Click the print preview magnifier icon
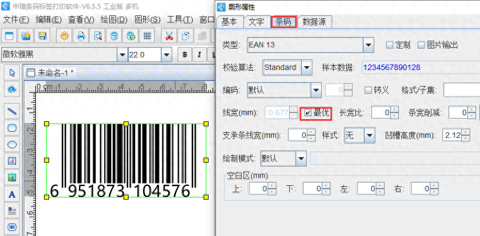Image resolution: width=480 pixels, height=236 pixels. (98, 36)
